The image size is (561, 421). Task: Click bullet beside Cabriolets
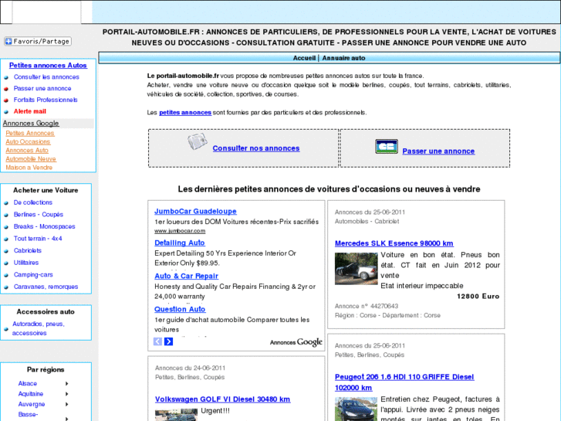6,251
